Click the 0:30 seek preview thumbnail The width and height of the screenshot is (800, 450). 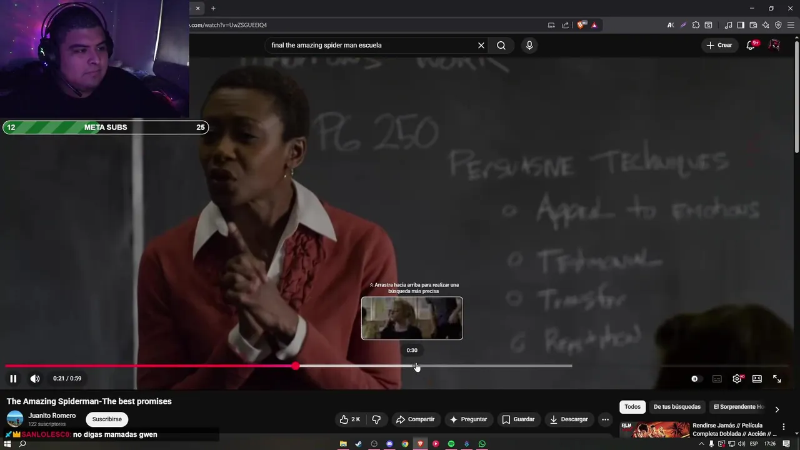pos(412,318)
